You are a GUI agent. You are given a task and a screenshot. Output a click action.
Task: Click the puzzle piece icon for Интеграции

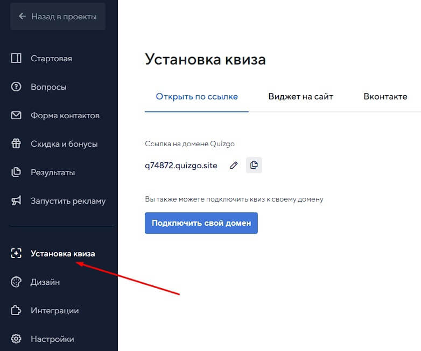[16, 311]
